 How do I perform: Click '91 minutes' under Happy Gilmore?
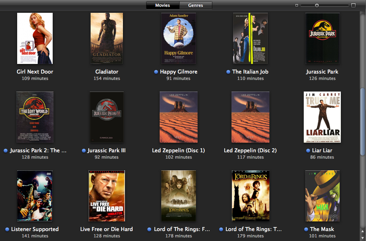pos(178,79)
